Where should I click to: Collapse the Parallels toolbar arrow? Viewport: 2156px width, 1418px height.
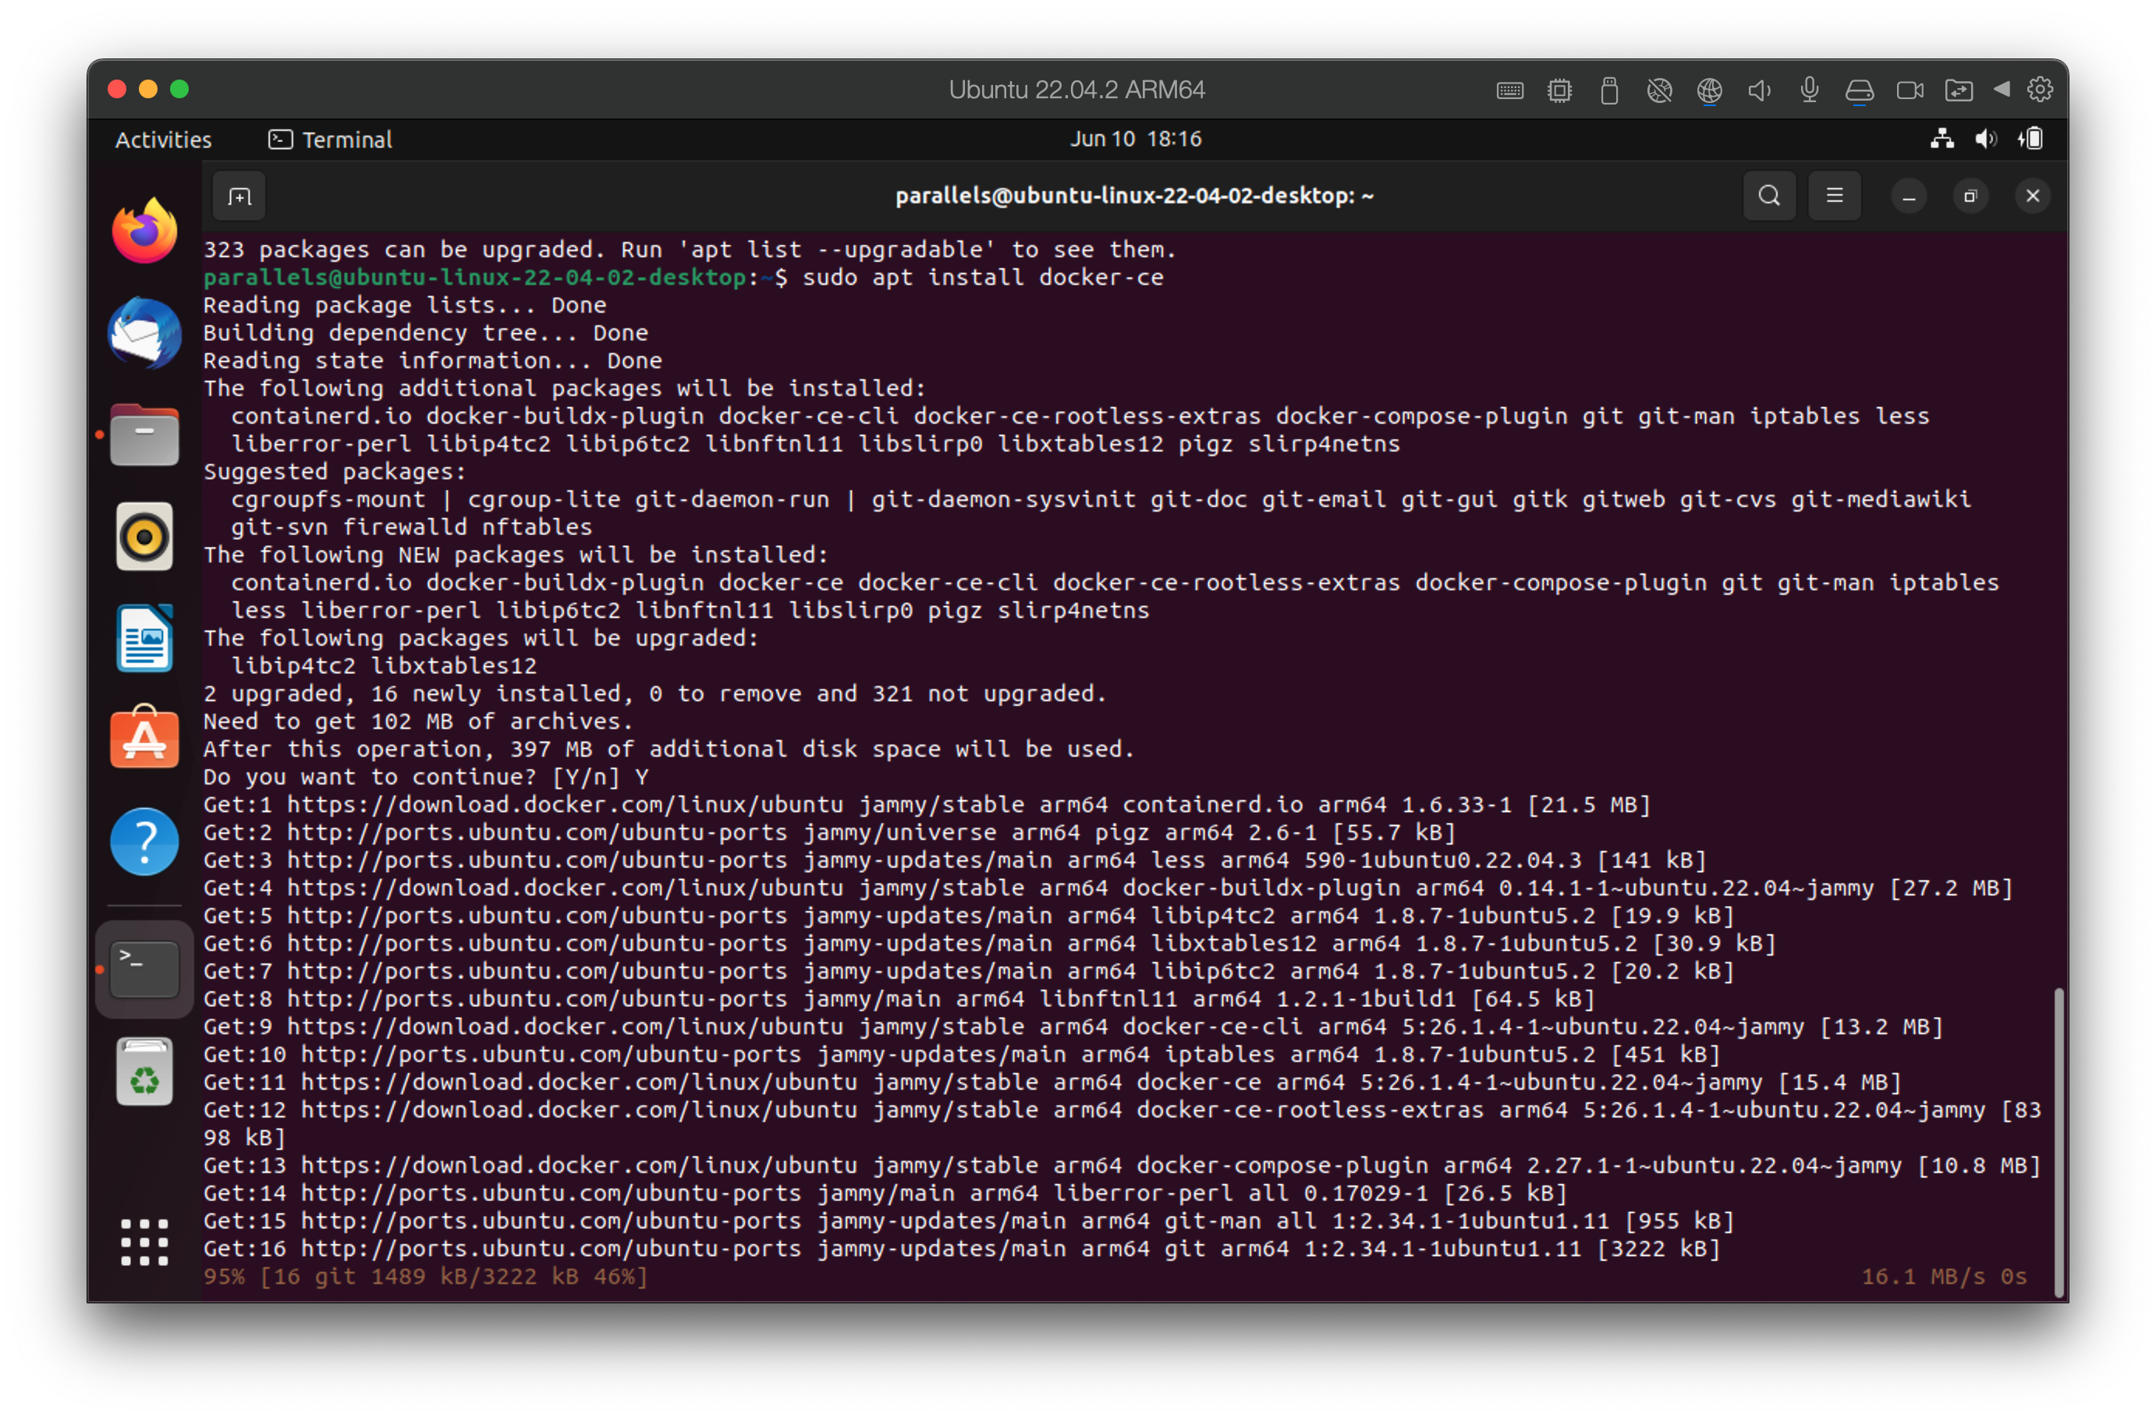point(2002,89)
